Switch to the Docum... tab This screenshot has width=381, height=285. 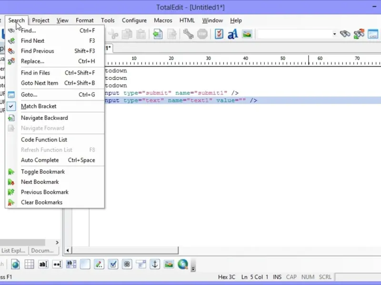tap(43, 250)
